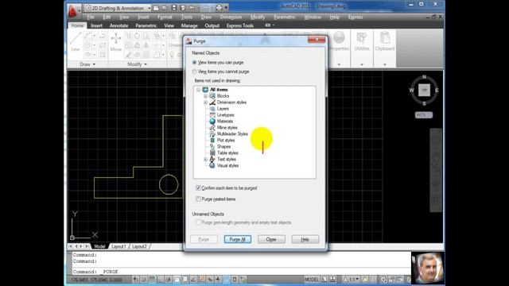Switch to the Layout1 tab
The image size is (509, 286).
[119, 246]
